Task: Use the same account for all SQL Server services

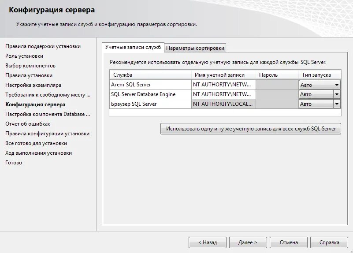Action: pyautogui.click(x=251, y=129)
